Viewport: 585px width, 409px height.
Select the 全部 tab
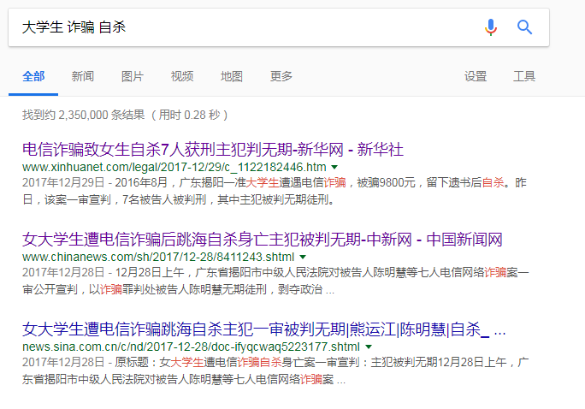point(33,76)
